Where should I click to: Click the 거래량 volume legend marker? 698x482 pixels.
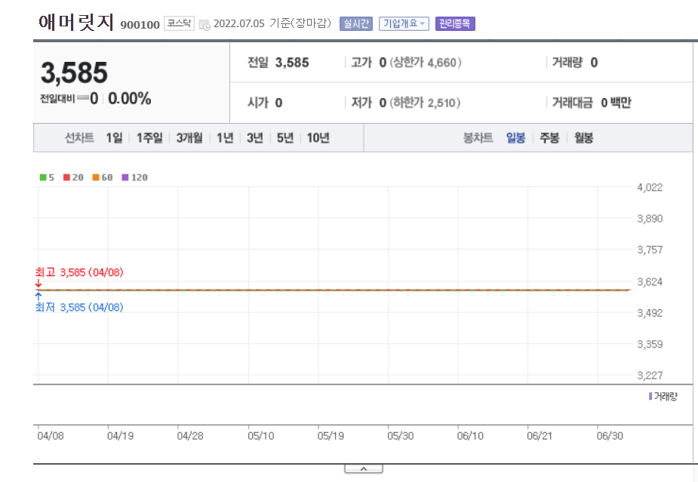pos(650,396)
